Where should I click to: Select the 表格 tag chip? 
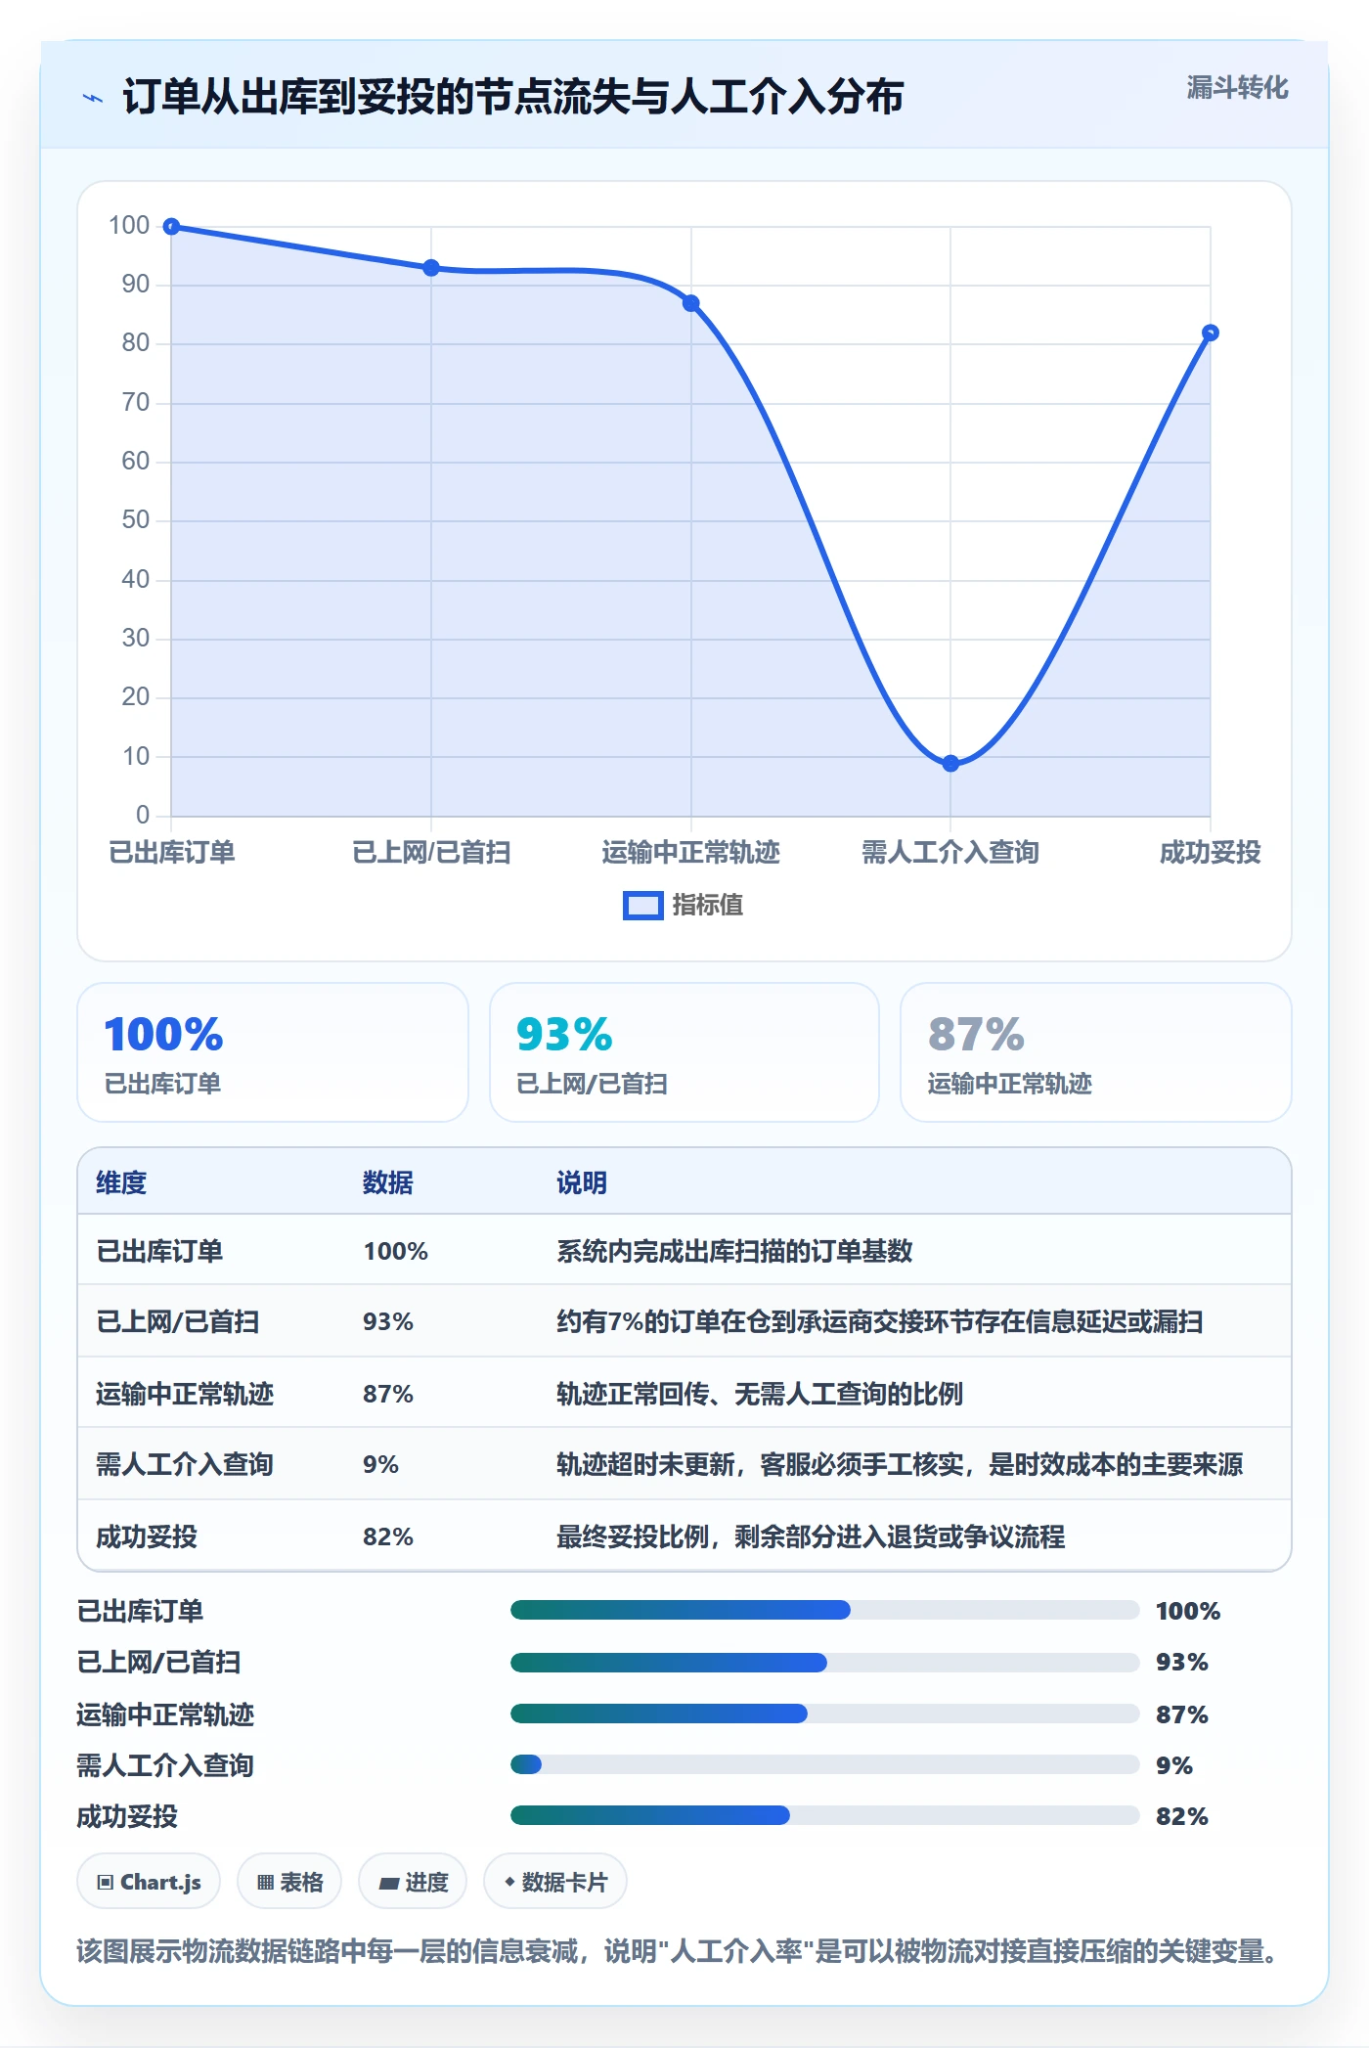(x=289, y=1882)
